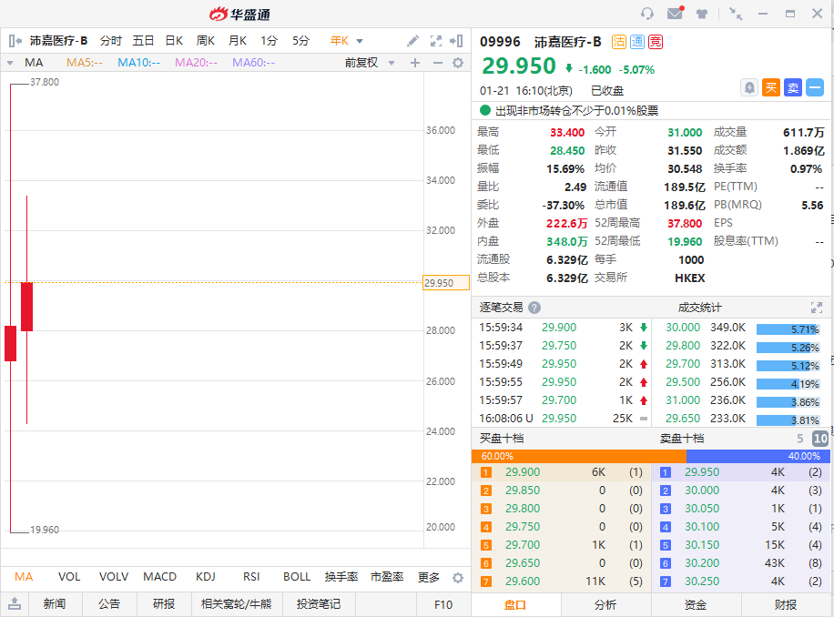Click the help icon next to 逐笔交易
The height and width of the screenshot is (617, 834).
click(x=534, y=308)
